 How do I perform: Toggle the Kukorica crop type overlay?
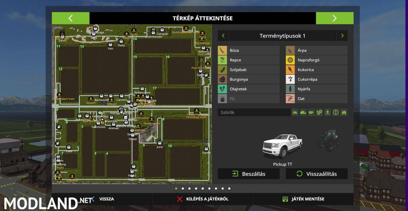[x=317, y=69]
